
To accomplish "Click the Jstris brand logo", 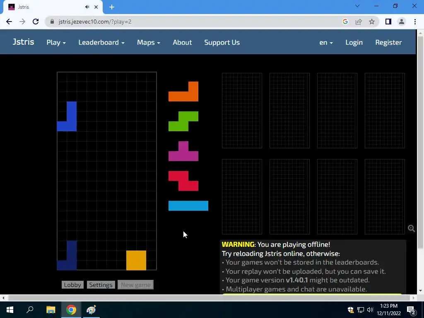I will (x=23, y=42).
